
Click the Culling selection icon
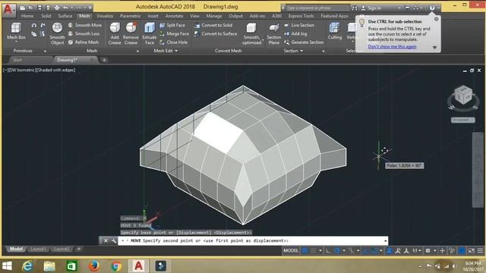[x=335, y=31]
